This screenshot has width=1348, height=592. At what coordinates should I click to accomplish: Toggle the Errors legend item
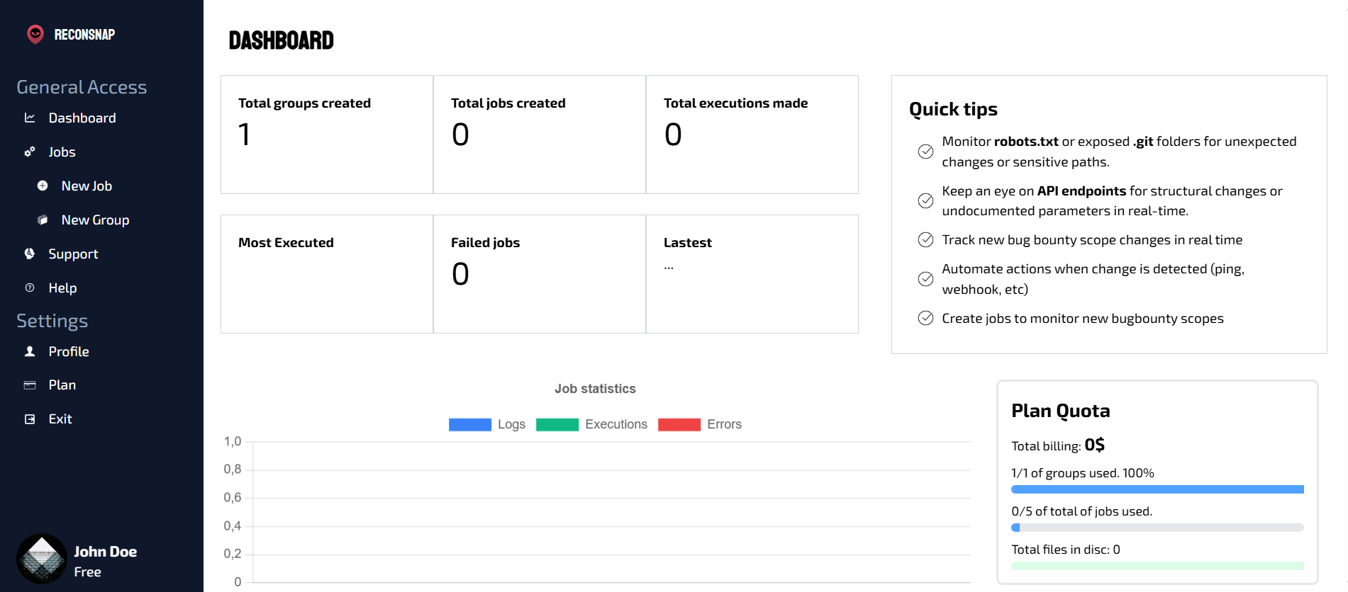(x=700, y=424)
